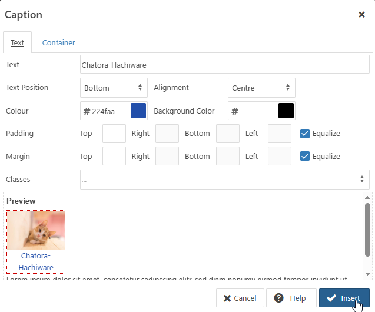This screenshot has width=375, height=312.
Task: Open the blue Colour swatch picker
Action: (138, 111)
